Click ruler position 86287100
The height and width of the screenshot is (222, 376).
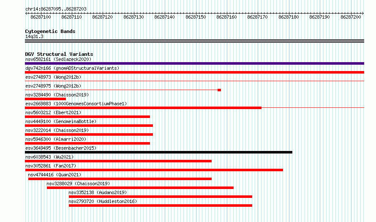[x=41, y=17]
